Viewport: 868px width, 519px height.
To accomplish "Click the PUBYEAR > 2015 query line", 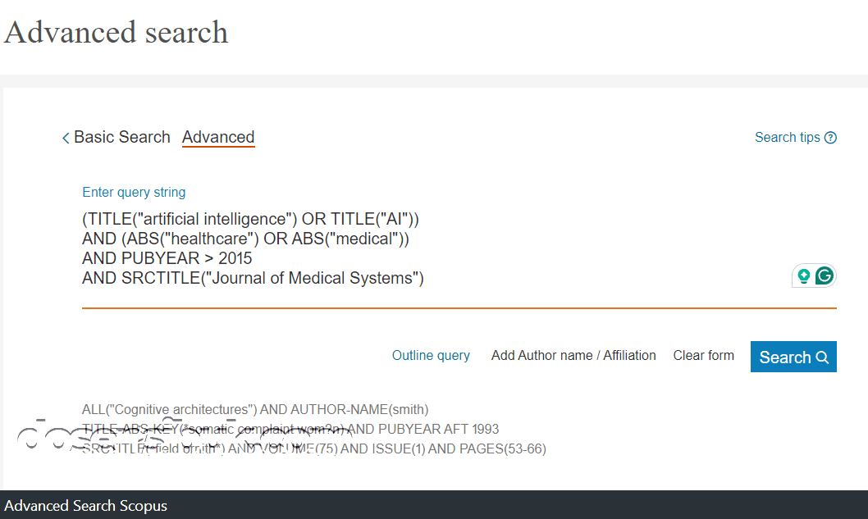I will coord(167,258).
